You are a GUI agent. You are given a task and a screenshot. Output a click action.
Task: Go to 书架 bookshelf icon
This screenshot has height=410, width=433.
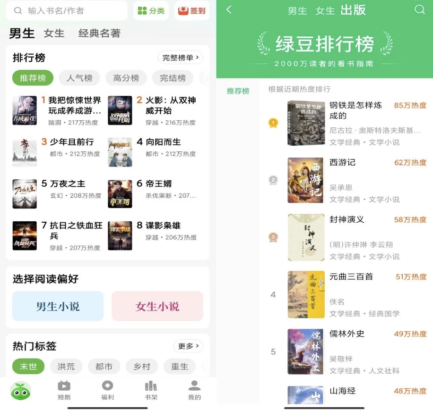pos(151,386)
